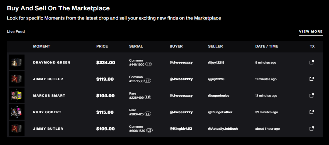Click the LE badge next to #609/1530
Viewport: 329px width, 145px height.
(149, 130)
